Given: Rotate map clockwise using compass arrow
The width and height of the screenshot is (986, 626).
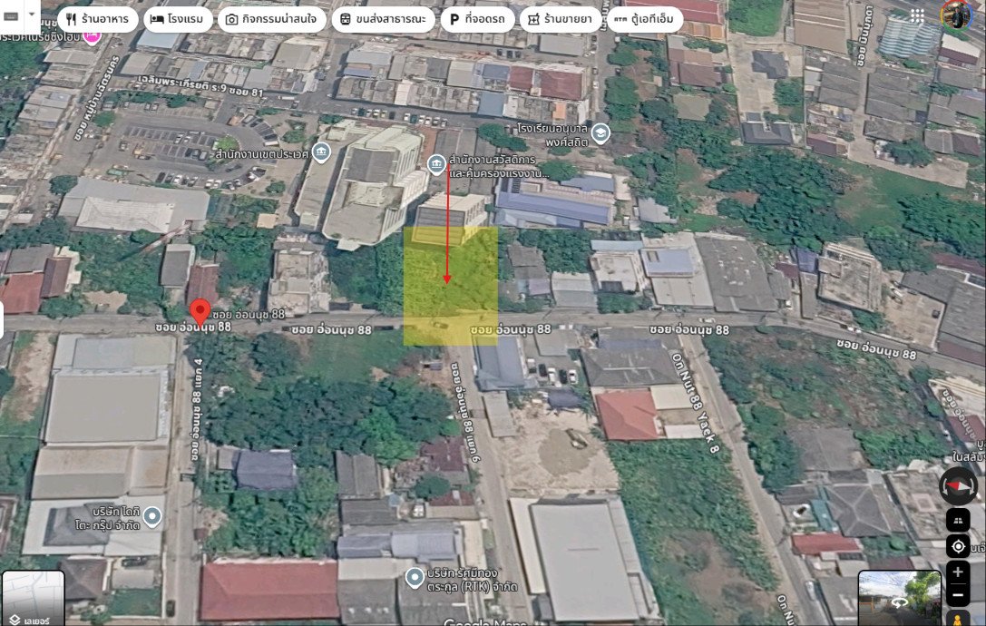Looking at the screenshot, I should tap(972, 486).
